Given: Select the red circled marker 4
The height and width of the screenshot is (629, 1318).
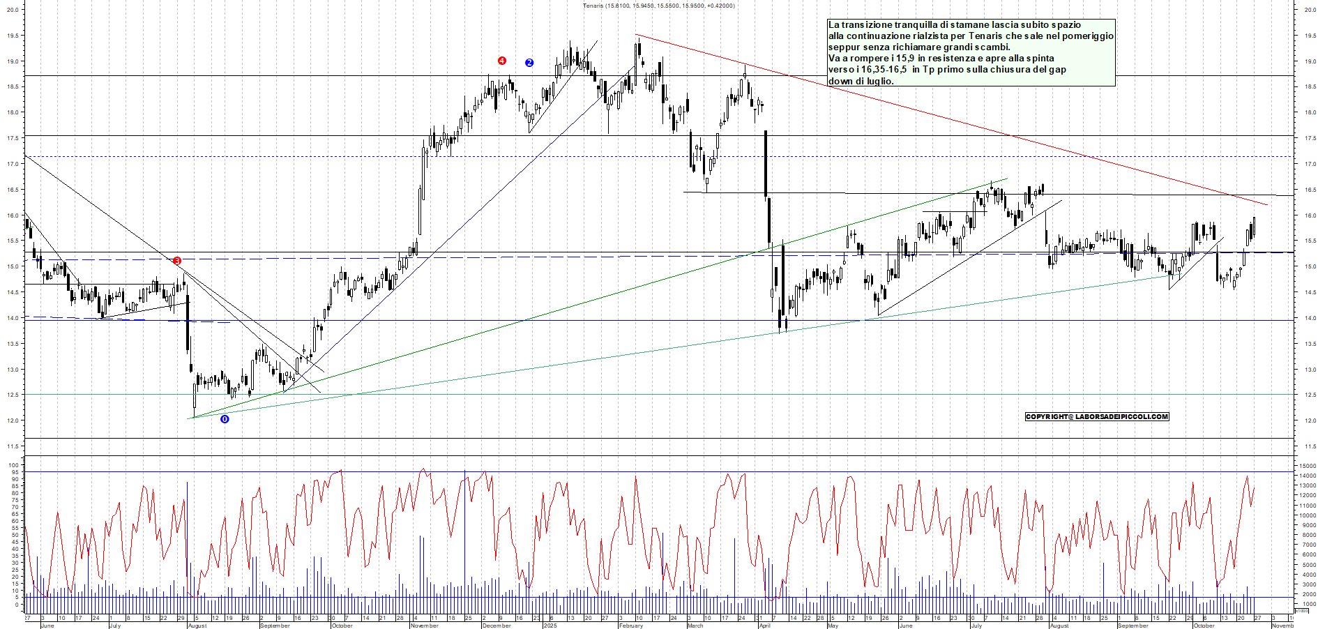Looking at the screenshot, I should pos(501,61).
